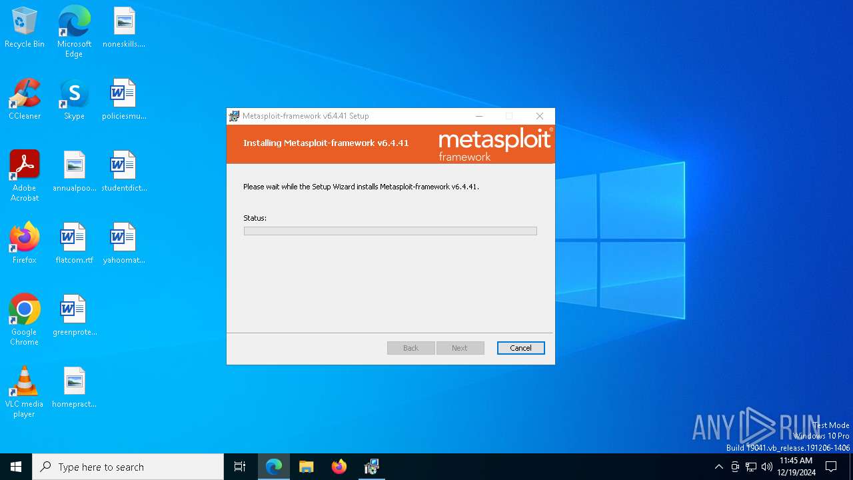Open Google Chrome desktop shortcut

coord(25,320)
